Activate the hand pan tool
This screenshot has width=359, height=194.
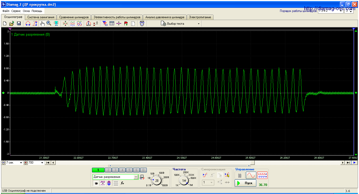[42, 23]
